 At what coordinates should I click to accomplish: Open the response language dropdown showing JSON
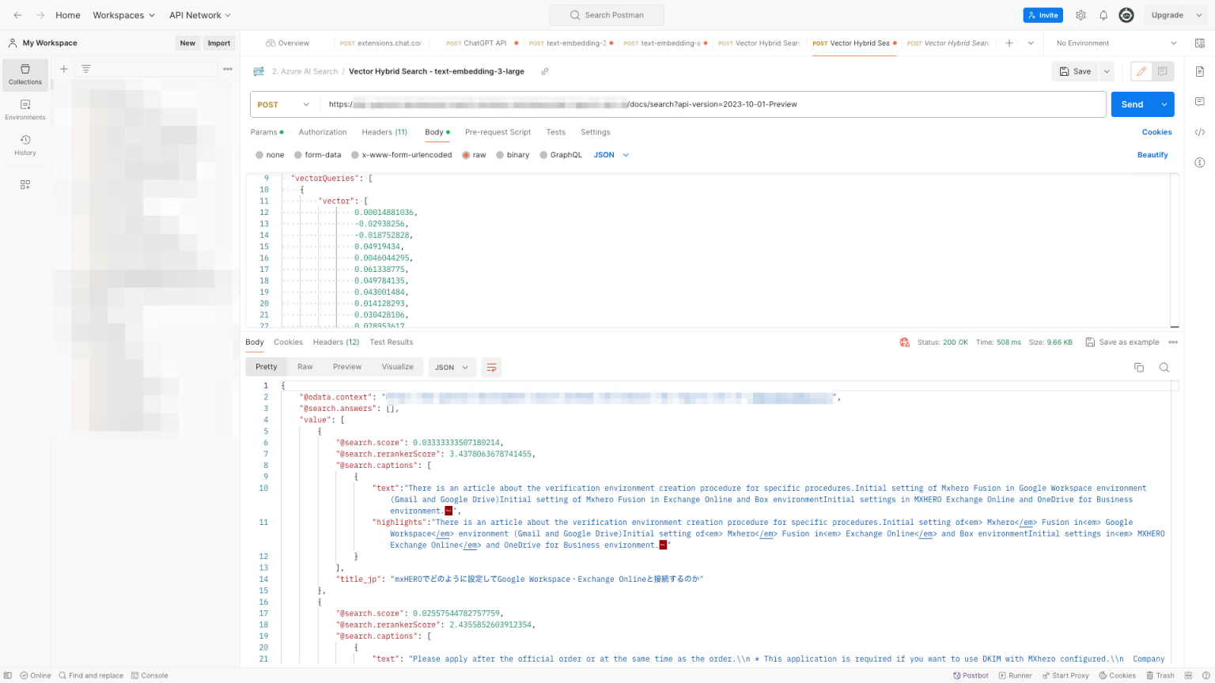pos(451,367)
